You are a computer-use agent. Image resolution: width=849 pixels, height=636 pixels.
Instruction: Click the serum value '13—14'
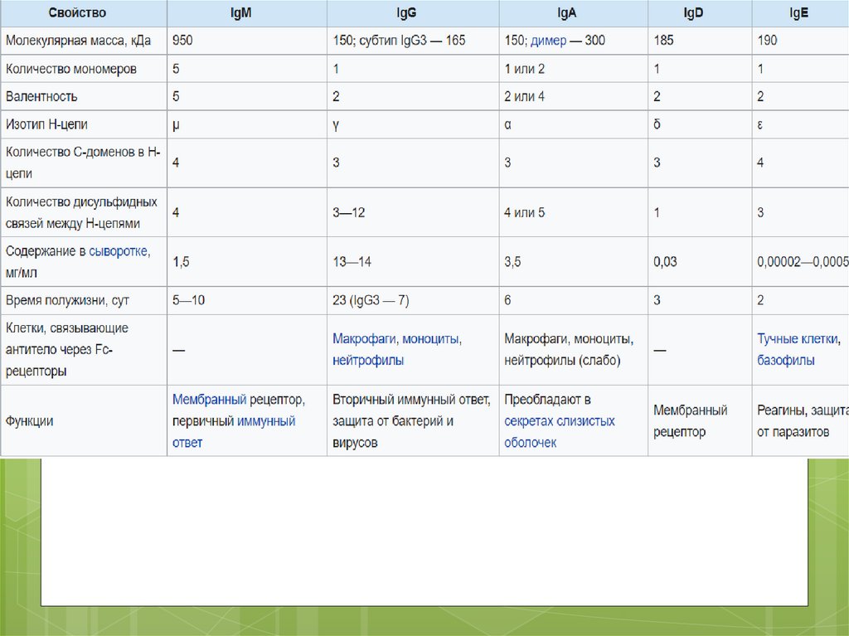click(x=352, y=262)
